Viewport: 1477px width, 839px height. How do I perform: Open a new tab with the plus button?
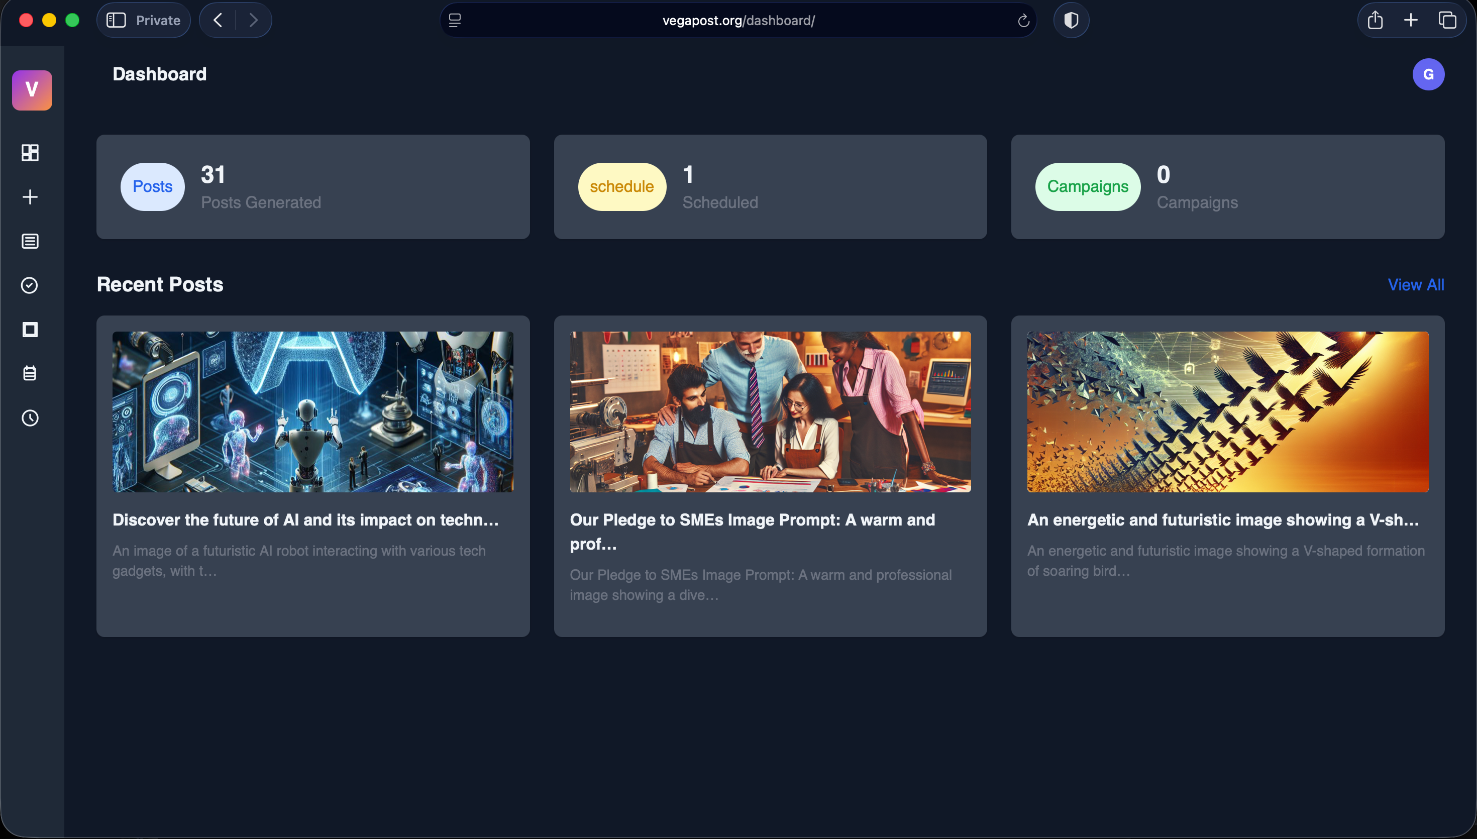1411,20
